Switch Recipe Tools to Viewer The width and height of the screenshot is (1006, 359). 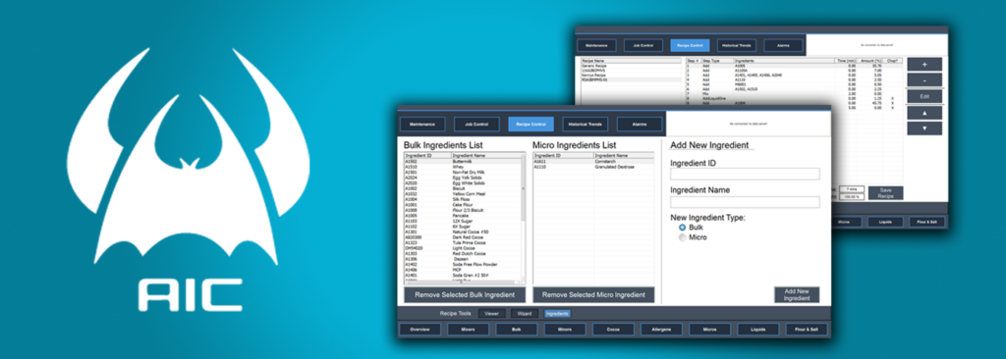click(491, 314)
